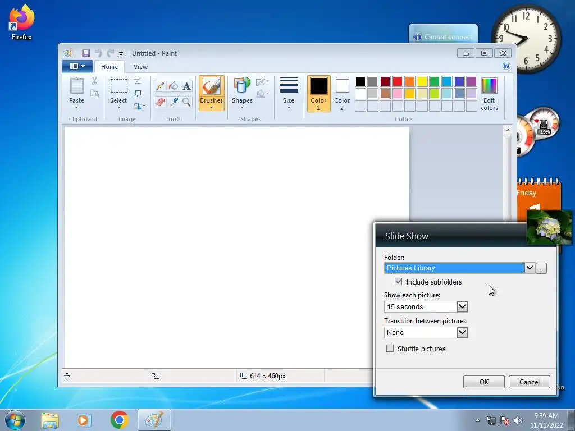Click the Brushes tool icon
This screenshot has width=575, height=431.
pos(212,86)
